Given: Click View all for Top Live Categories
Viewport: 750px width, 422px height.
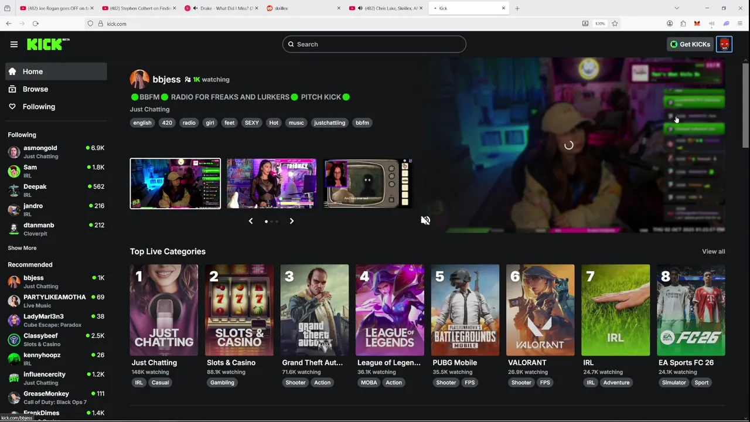Looking at the screenshot, I should 713,251.
